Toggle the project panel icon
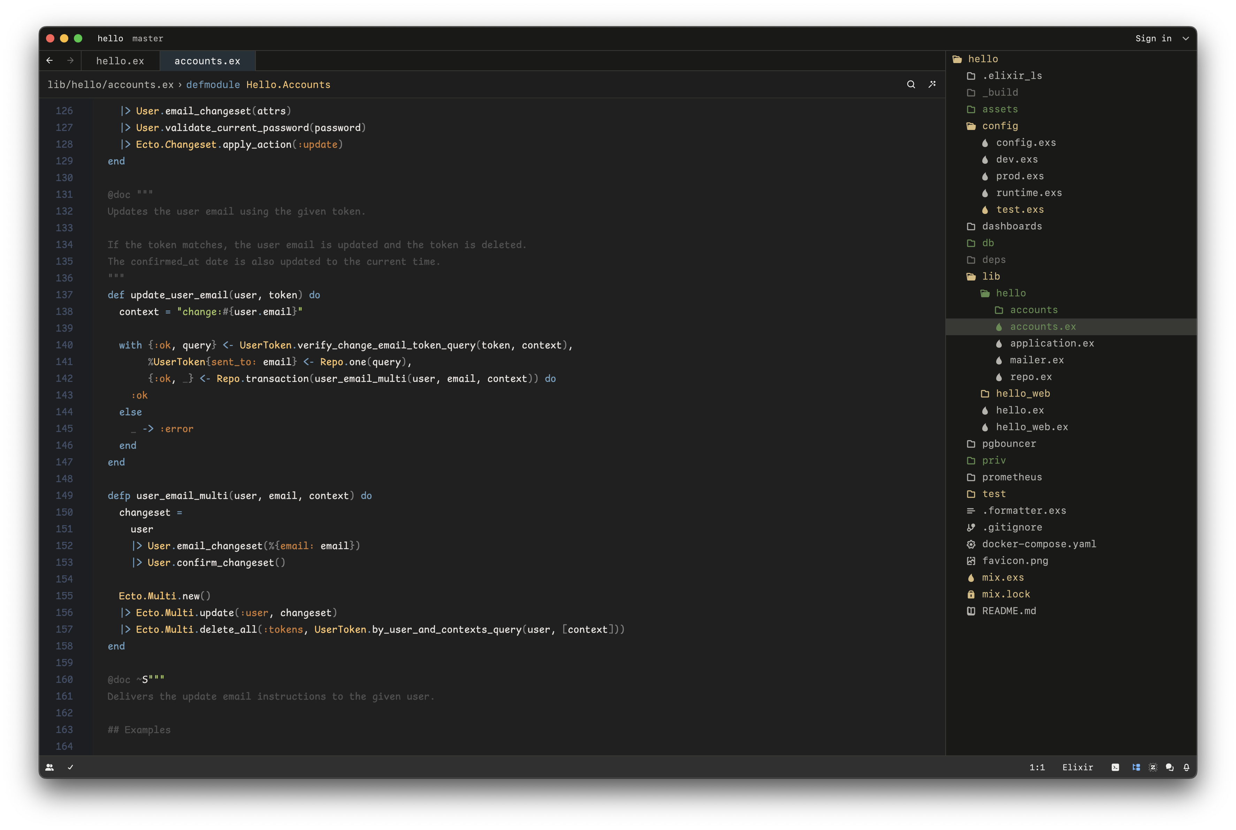The width and height of the screenshot is (1236, 830). pyautogui.click(x=1136, y=767)
